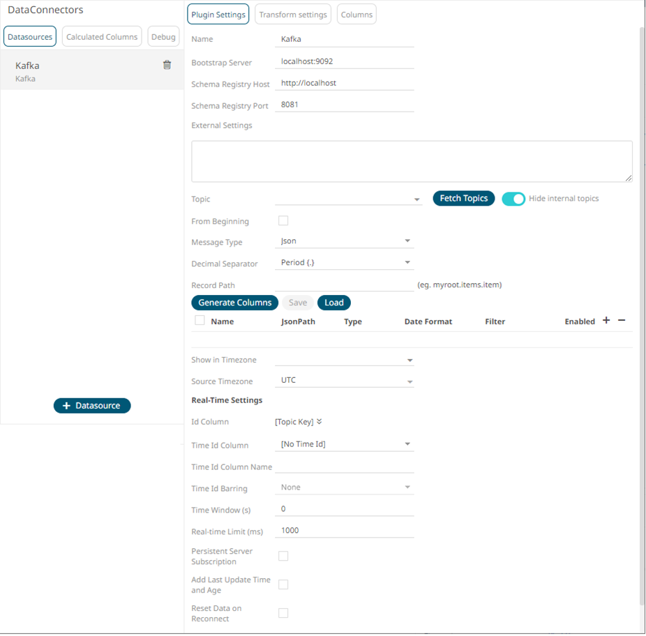The width and height of the screenshot is (646, 636).
Task: Click the Load button
Action: tap(334, 303)
